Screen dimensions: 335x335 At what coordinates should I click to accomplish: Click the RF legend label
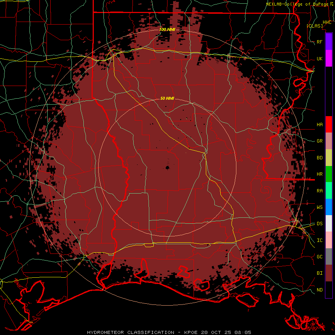pos(320,42)
